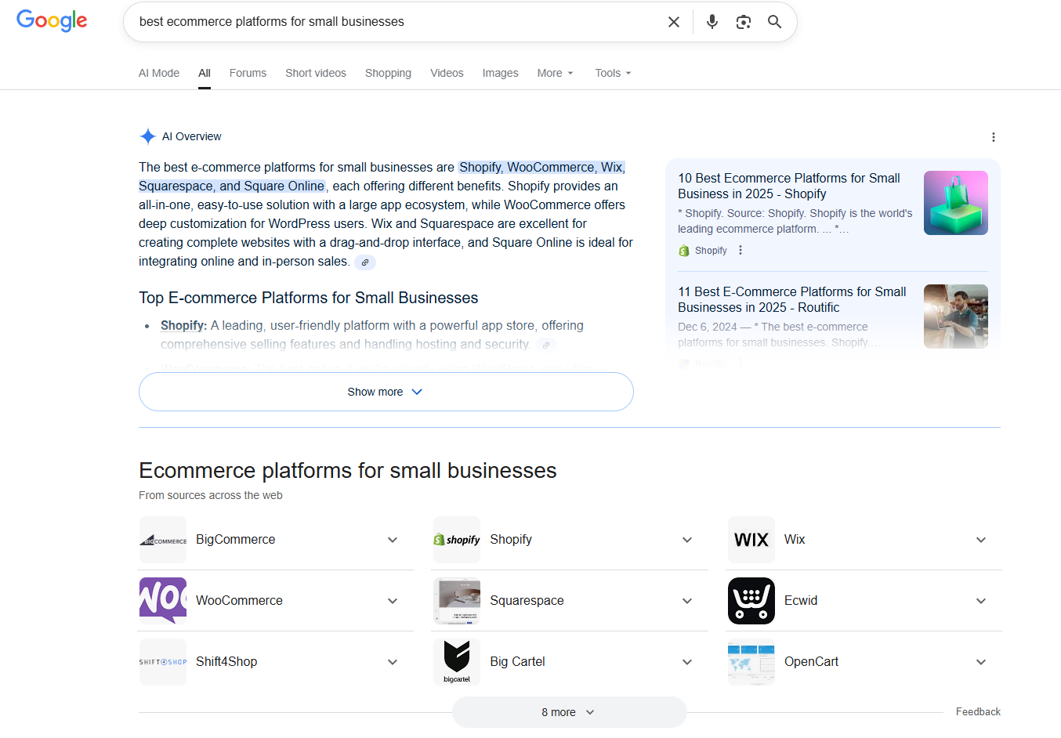Click the Squarespace site thumbnail
The height and width of the screenshot is (738, 1061).
(457, 601)
